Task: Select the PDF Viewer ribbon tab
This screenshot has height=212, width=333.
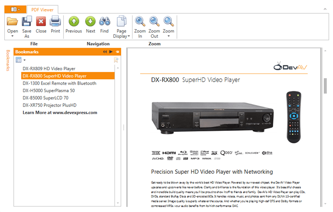Action: pos(42,10)
